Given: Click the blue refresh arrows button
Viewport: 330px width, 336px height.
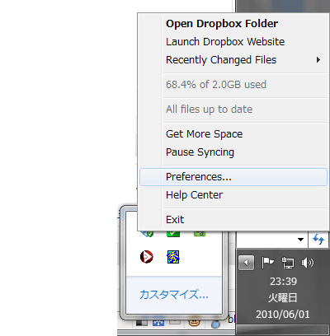Looking at the screenshot, I should (318, 240).
